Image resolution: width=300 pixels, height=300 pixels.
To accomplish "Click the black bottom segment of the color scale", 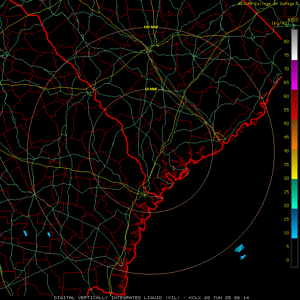I will 294,253.
